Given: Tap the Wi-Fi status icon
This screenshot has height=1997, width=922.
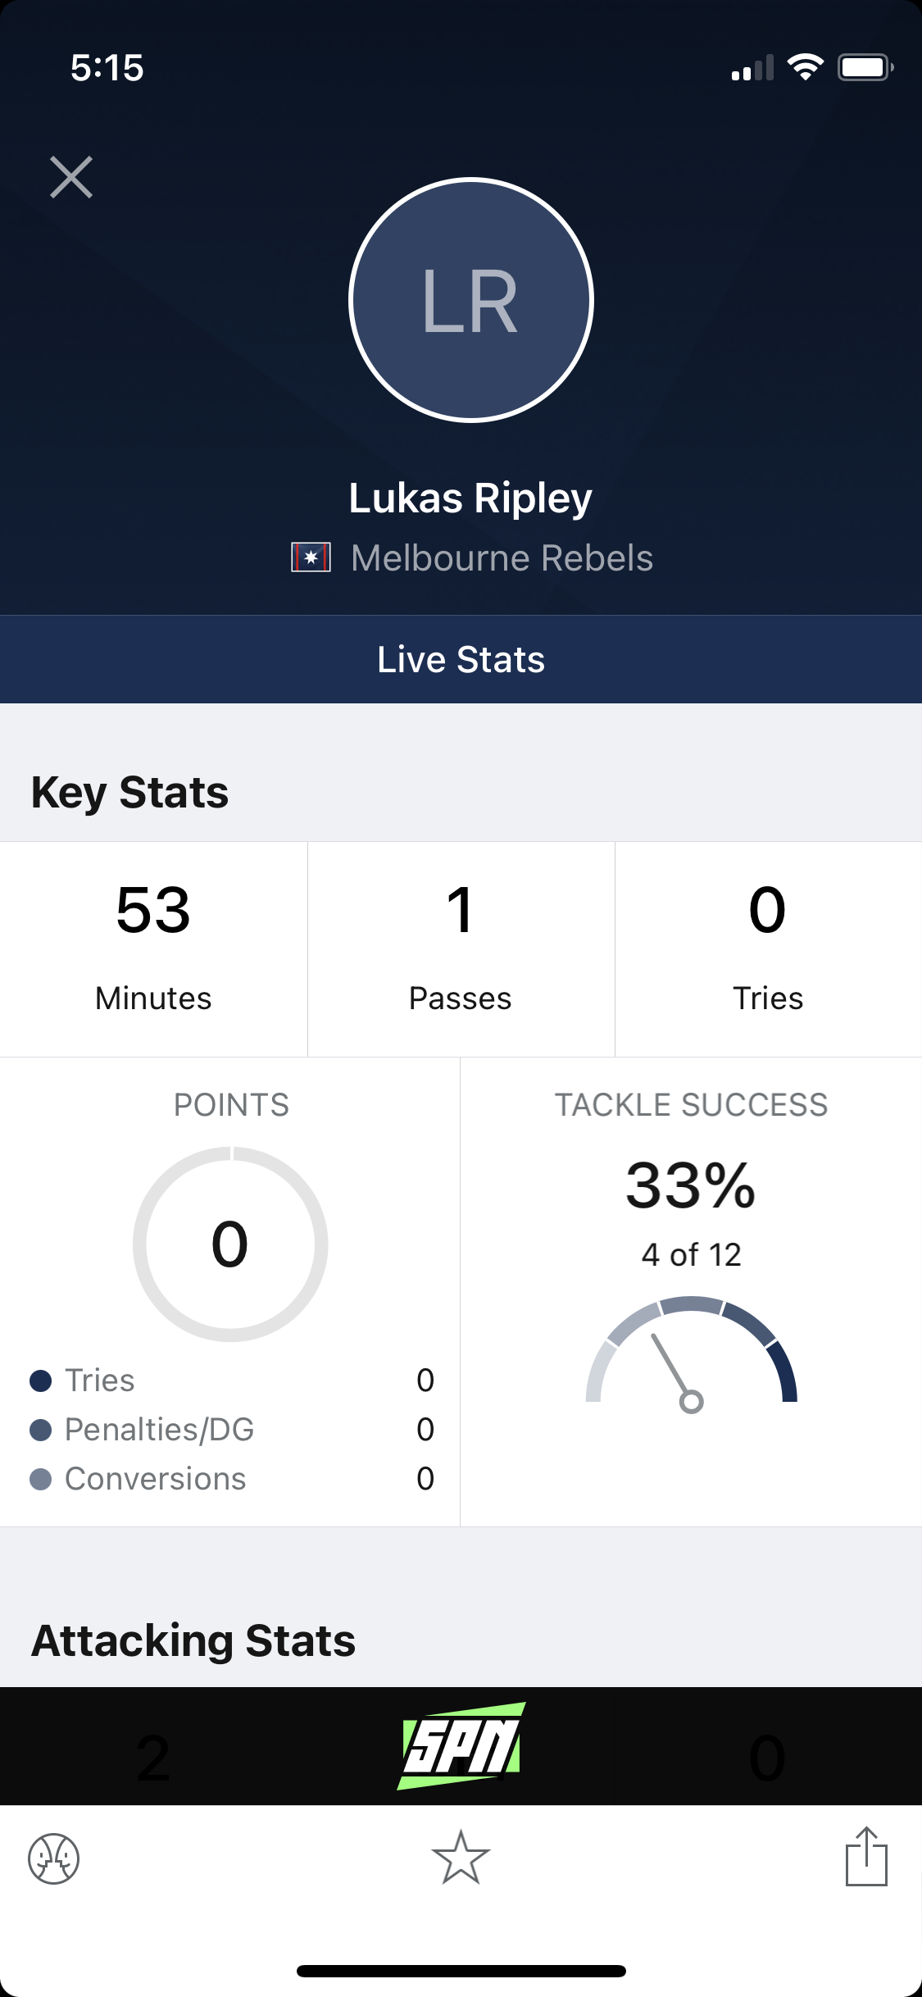Looking at the screenshot, I should (x=805, y=67).
